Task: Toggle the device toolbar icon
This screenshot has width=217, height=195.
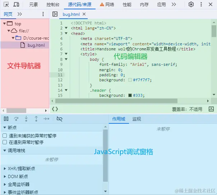Action: pos(16,4)
